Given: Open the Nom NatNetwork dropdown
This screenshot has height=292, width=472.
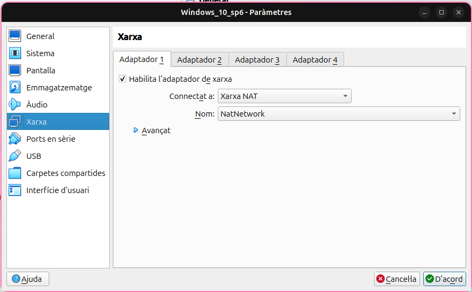Looking at the screenshot, I should (x=339, y=114).
